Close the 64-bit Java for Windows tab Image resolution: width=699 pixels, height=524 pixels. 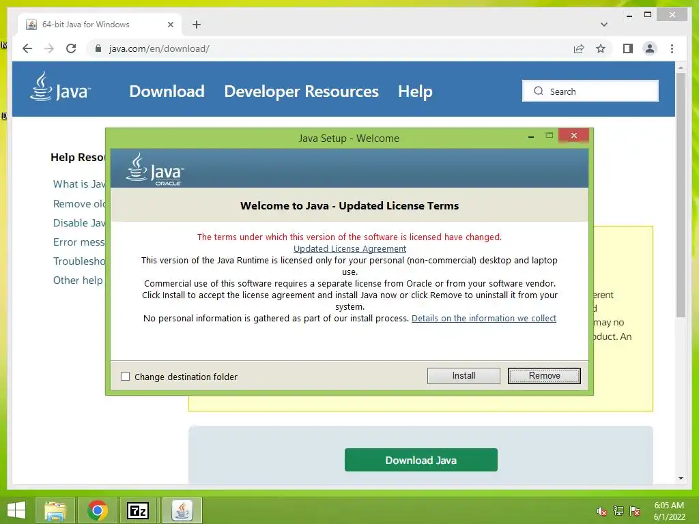coord(170,25)
